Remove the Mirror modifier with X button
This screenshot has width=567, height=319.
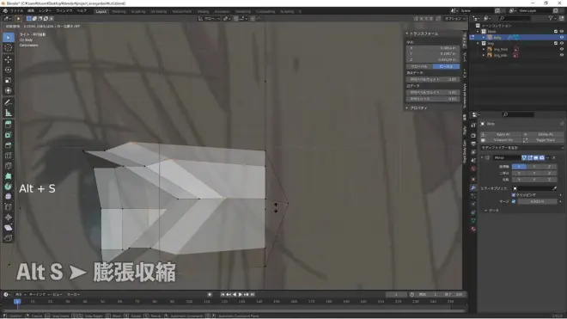[554, 158]
